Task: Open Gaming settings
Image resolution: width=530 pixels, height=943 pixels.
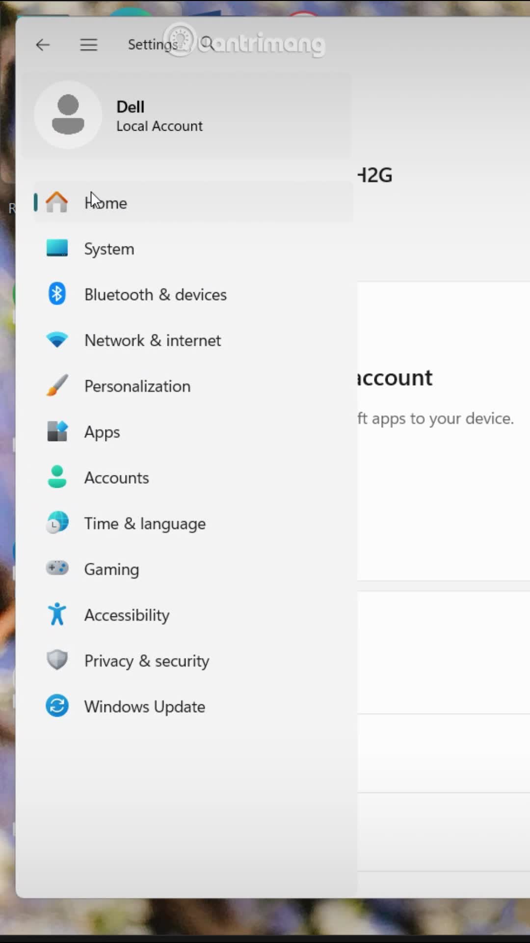Action: [193, 569]
